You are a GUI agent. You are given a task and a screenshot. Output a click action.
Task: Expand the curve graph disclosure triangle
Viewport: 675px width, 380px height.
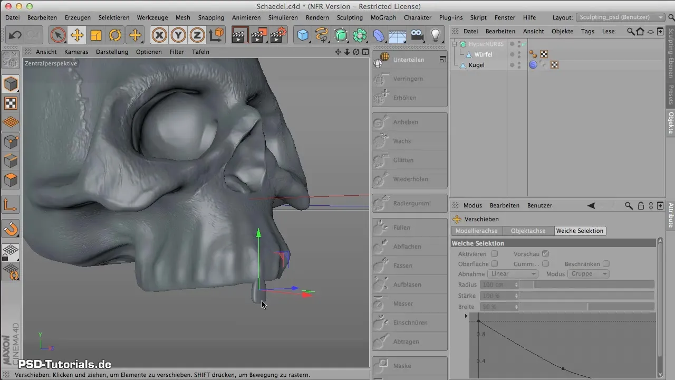[466, 316]
